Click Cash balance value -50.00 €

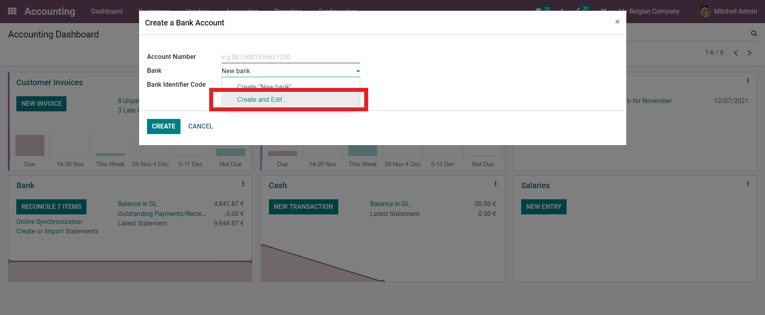click(484, 204)
